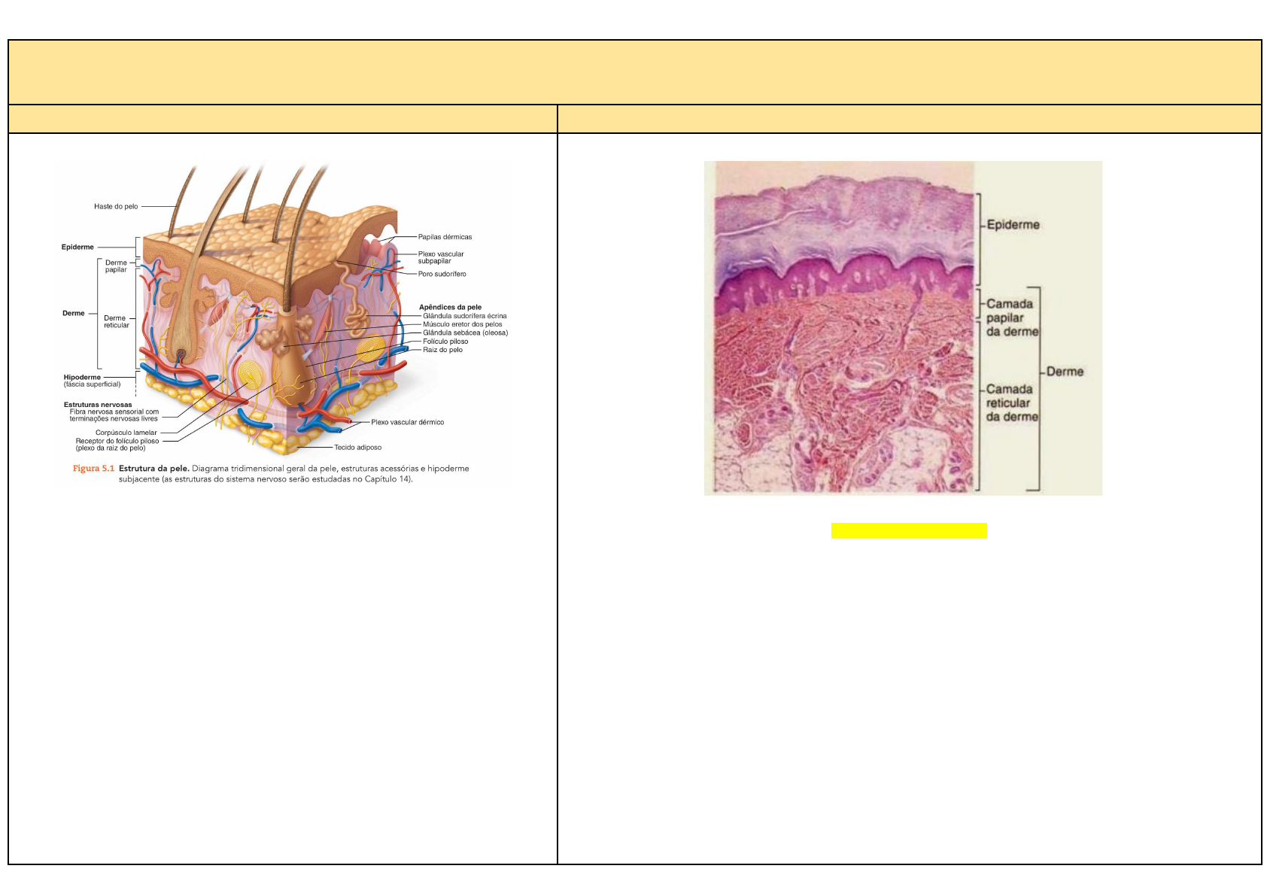Click the 'Glândula sebácea (oleosa)' label

point(465,333)
